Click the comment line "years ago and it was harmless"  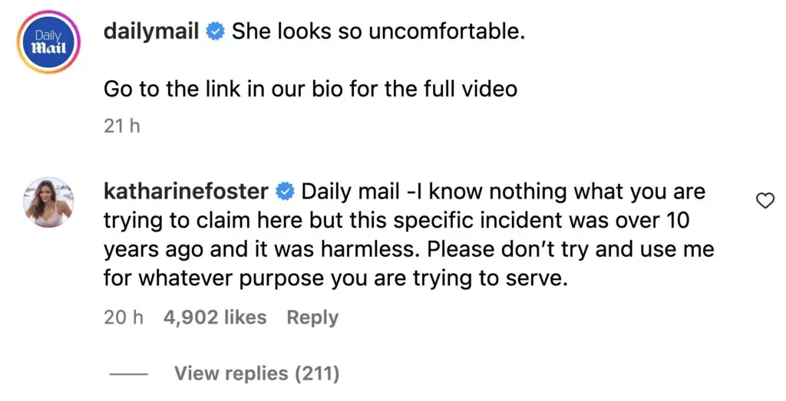(x=408, y=249)
